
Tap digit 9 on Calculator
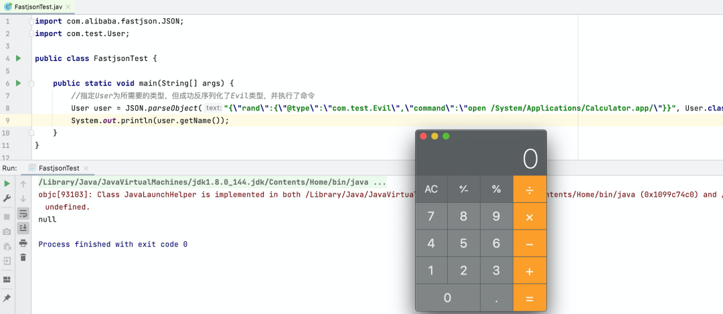(x=497, y=216)
